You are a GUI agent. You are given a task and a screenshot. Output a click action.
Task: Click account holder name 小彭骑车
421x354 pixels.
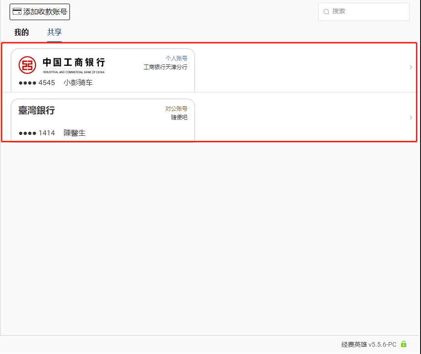pos(78,83)
